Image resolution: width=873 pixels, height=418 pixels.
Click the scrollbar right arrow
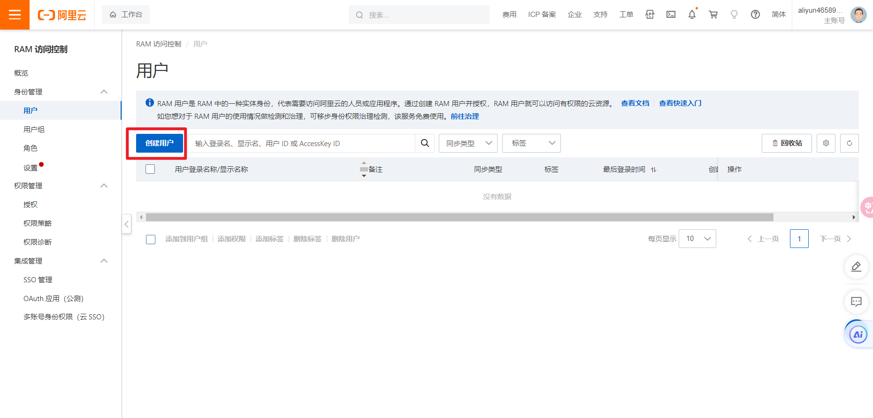coord(854,217)
